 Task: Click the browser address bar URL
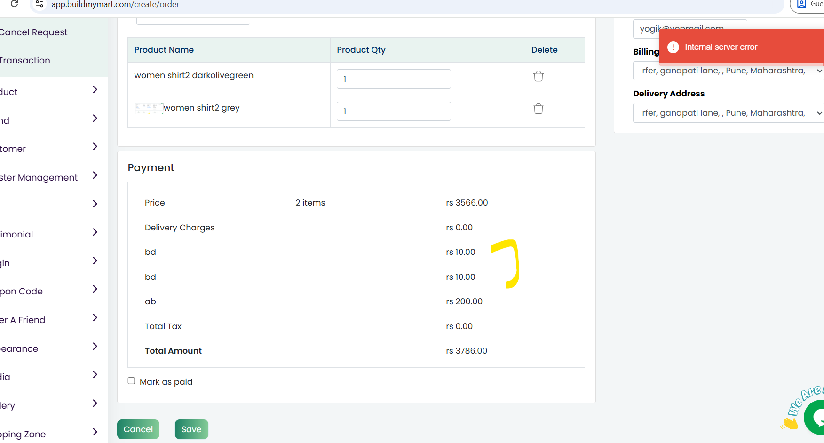coord(115,4)
